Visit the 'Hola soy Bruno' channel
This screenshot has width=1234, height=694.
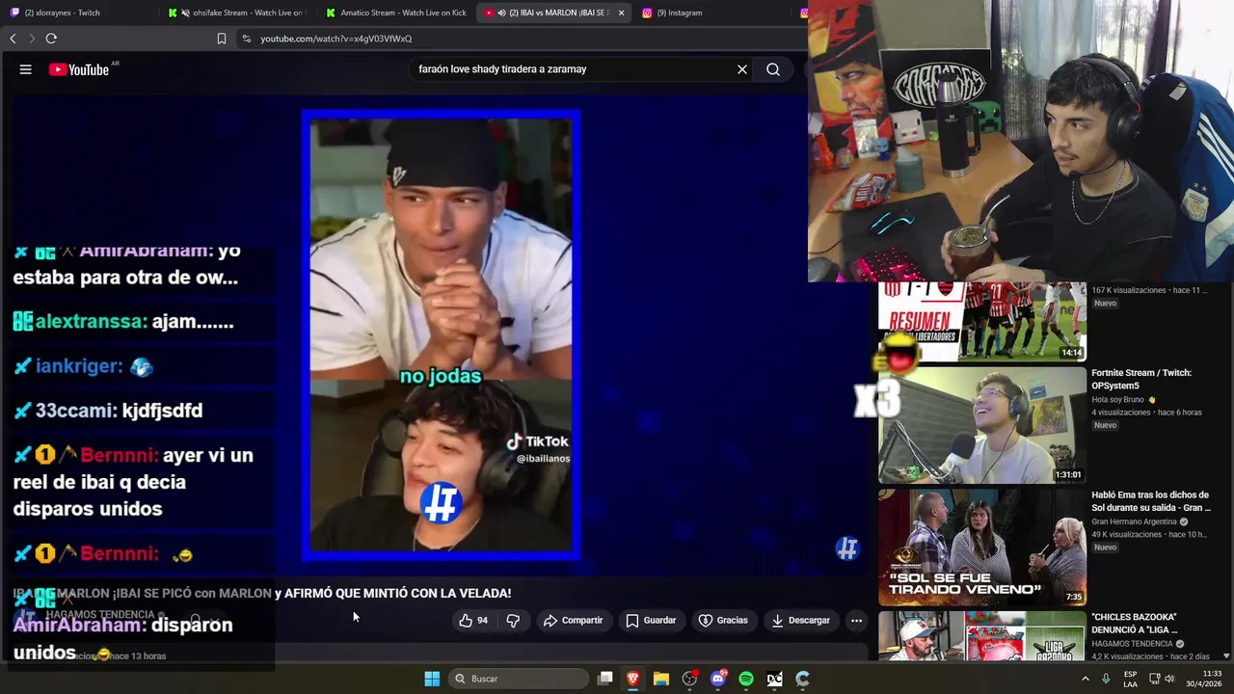coord(1117,399)
